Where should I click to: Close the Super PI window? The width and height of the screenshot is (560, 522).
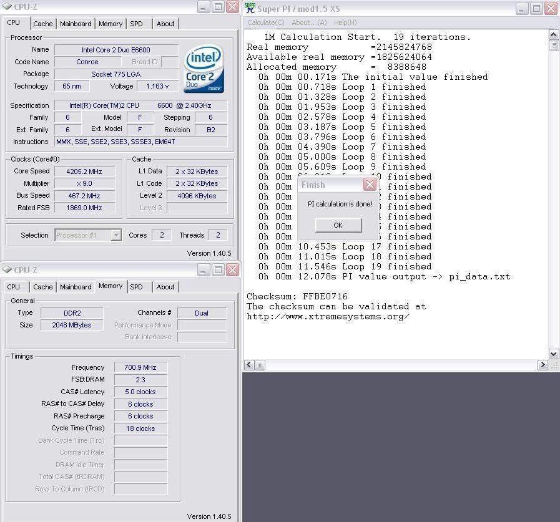click(x=551, y=8)
